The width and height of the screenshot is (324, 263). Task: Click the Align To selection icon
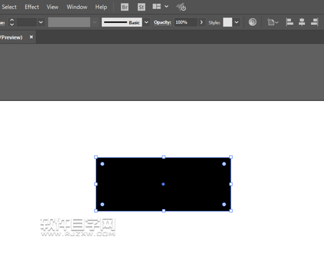[273, 22]
